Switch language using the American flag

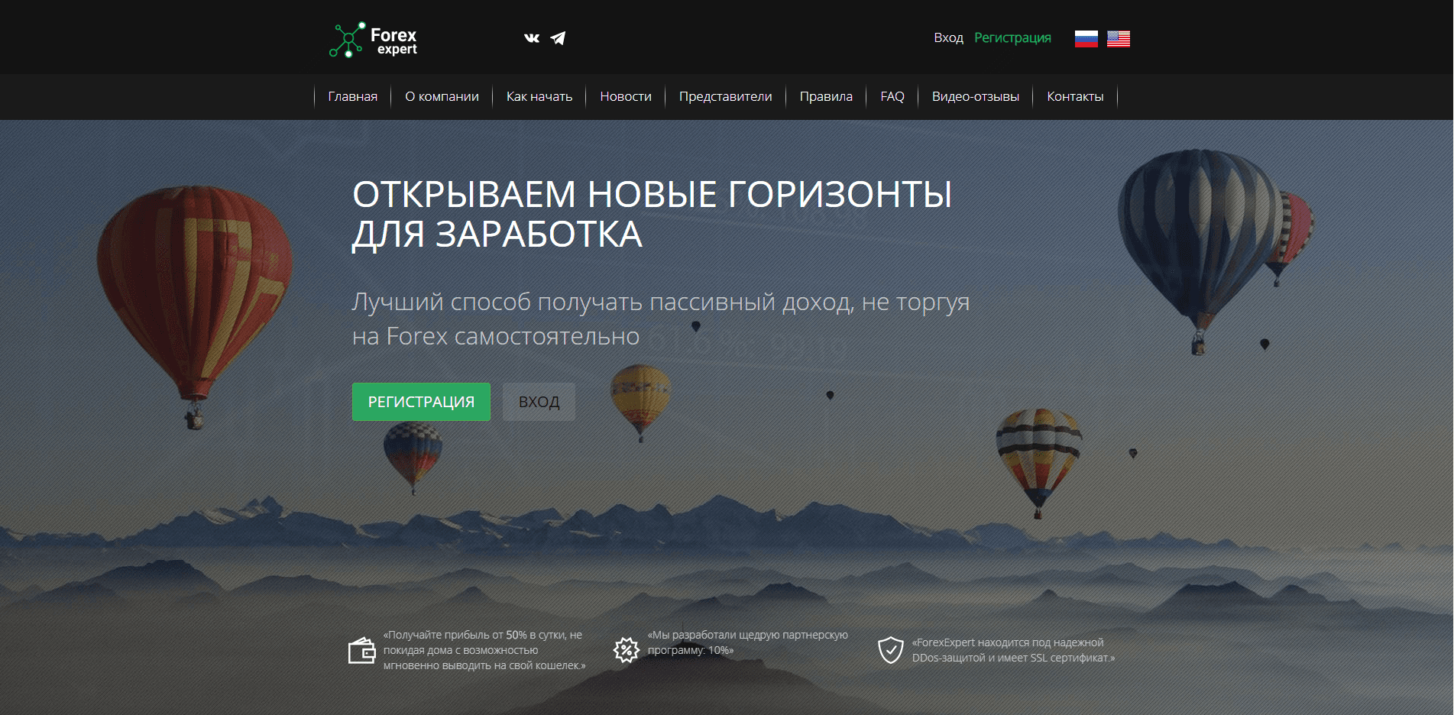point(1119,37)
